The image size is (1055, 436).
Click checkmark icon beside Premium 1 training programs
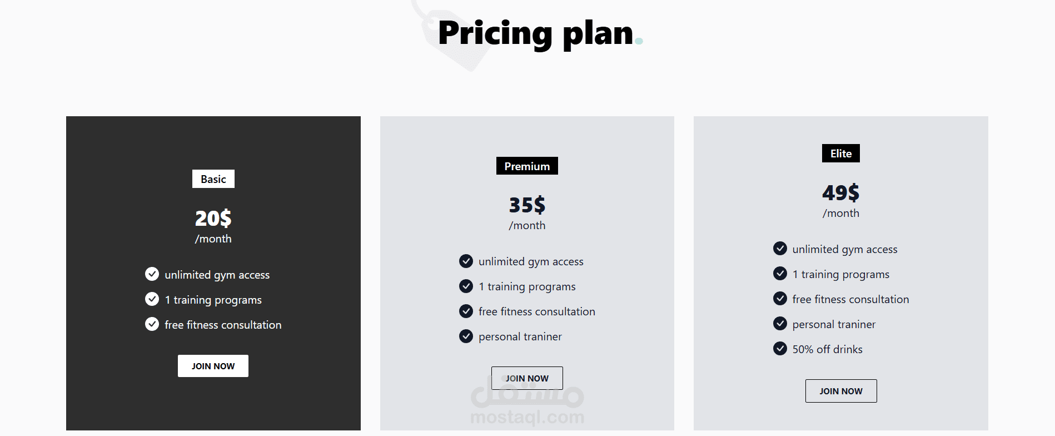[466, 286]
